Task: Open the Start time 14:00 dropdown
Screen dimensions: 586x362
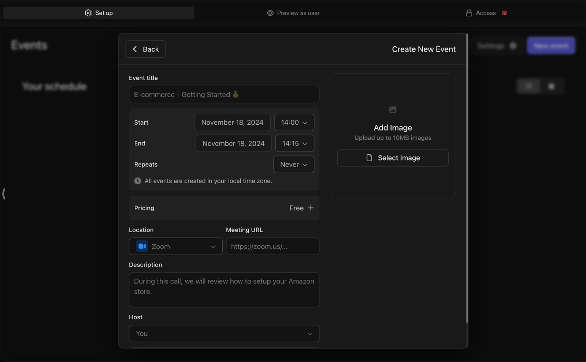Action: coord(294,122)
